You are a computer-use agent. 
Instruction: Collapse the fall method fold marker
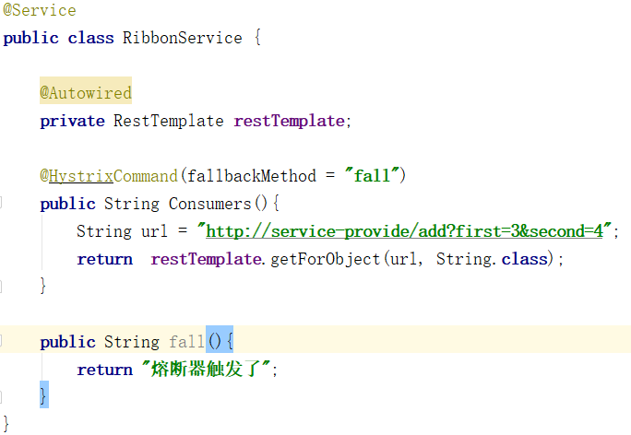click(x=1, y=340)
